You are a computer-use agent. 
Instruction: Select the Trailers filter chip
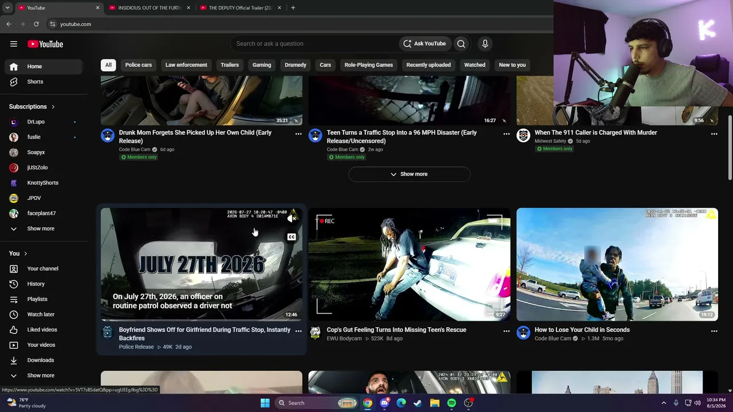(x=230, y=65)
